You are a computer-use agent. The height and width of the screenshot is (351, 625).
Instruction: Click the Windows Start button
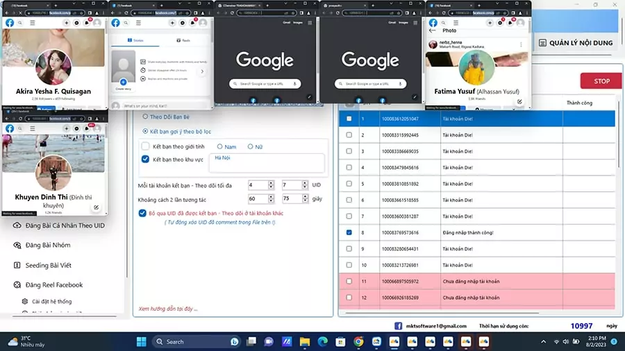pos(142,341)
